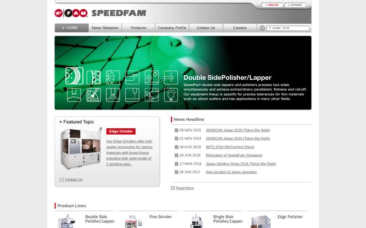Image resolution: width=366 pixels, height=228 pixels.
Task: Click the Double SidePolisher/Lapper banner heading
Action: pyautogui.click(x=228, y=78)
